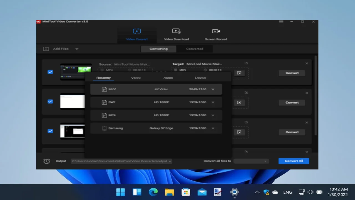This screenshot has width=355, height=200.
Task: Click the Samsung phone device icon
Action: click(x=104, y=128)
